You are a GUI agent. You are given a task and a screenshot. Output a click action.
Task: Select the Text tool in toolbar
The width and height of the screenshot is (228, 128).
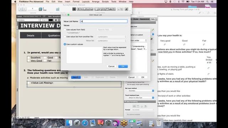[x=78, y=9]
